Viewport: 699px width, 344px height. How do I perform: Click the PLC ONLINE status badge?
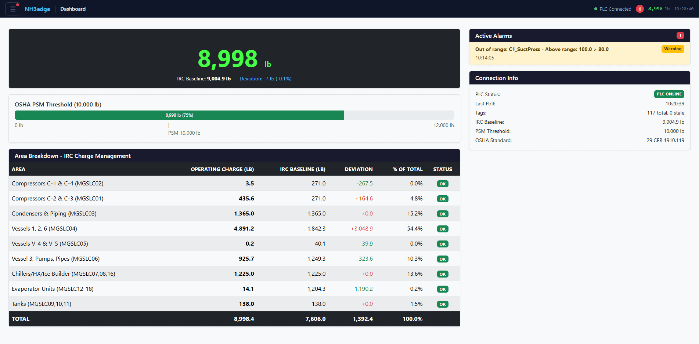669,94
